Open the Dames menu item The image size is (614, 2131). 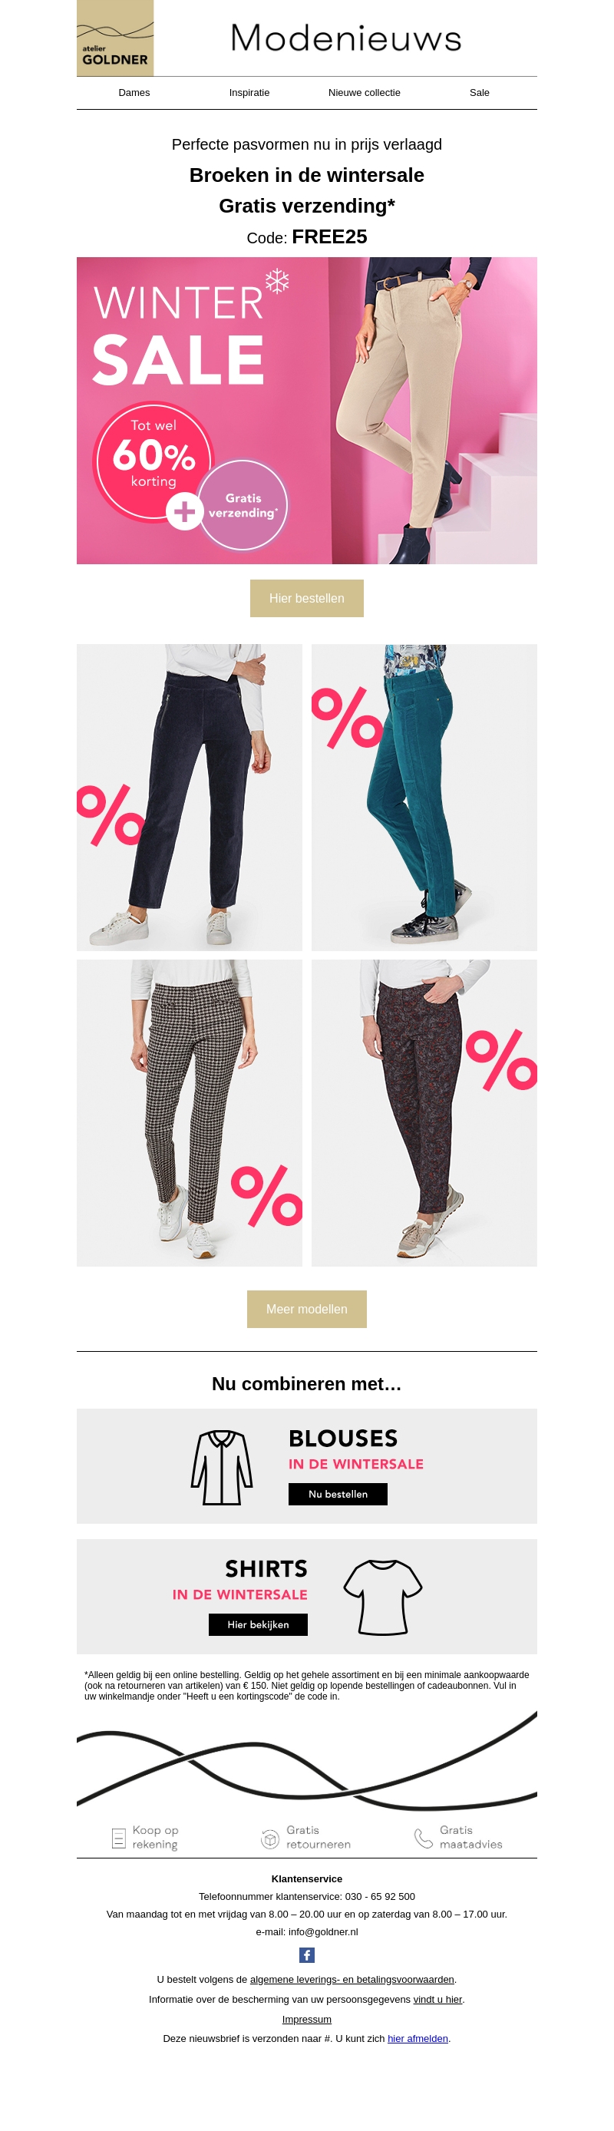click(134, 93)
